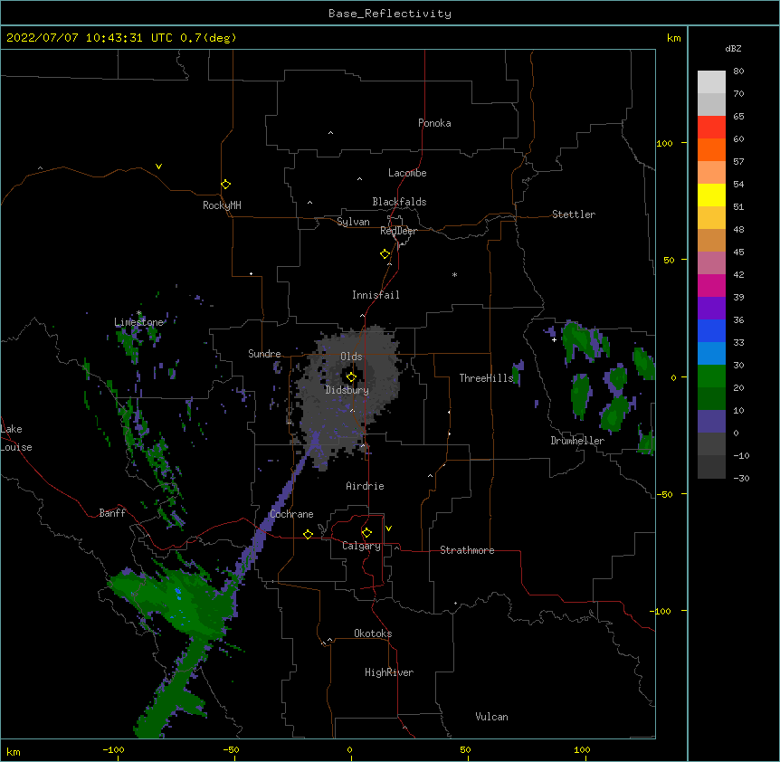Click the Strathmore city label
The image size is (780, 762).
(467, 550)
